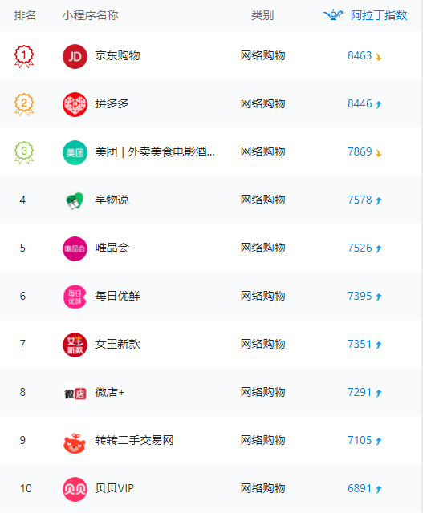Select the green 美团 app icon
423x513 pixels.
coord(75,152)
